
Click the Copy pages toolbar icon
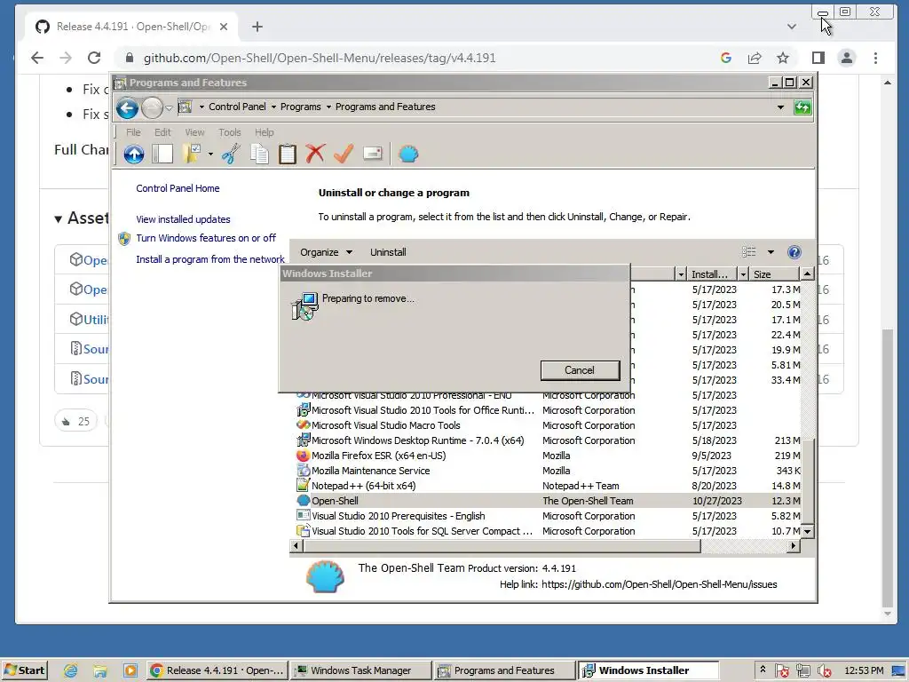pos(260,155)
